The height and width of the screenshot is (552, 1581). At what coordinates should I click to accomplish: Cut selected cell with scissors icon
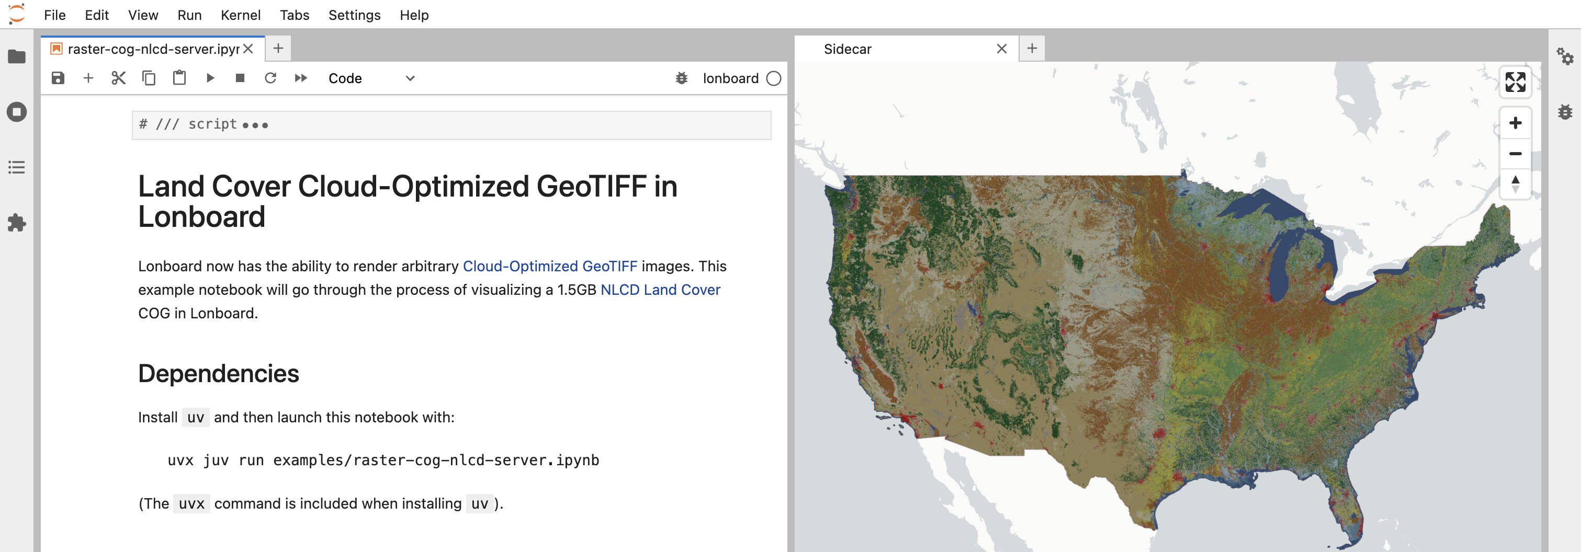coord(118,78)
